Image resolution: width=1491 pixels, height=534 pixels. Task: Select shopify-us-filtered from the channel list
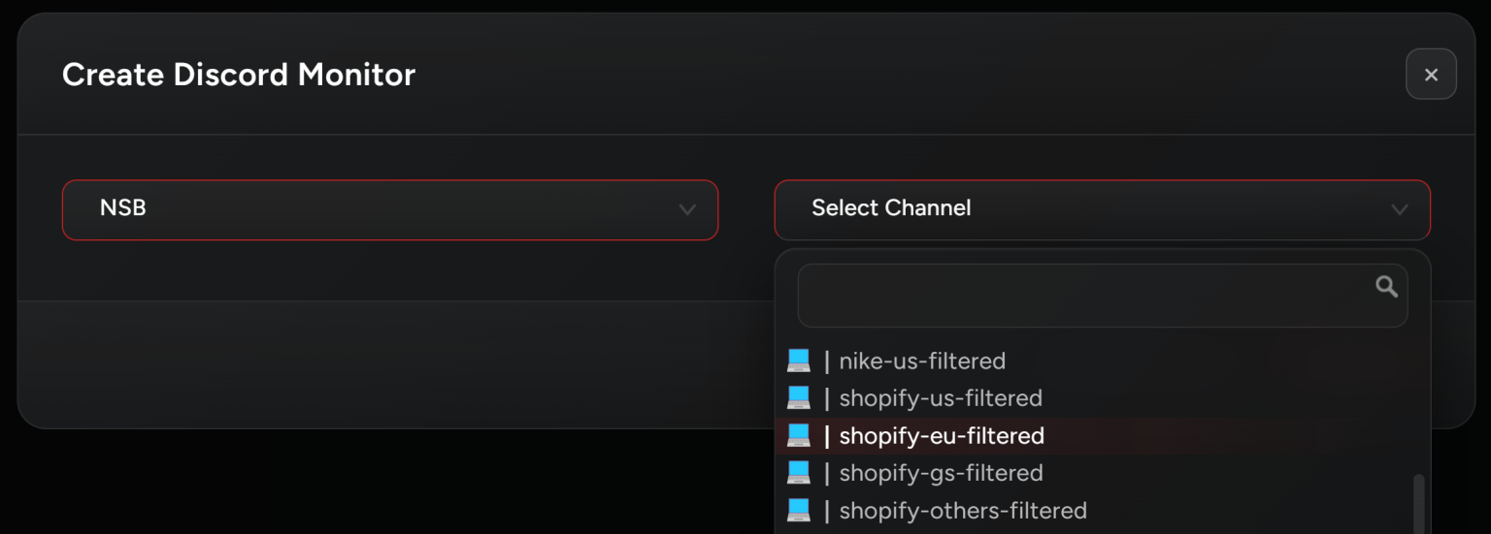[x=940, y=398]
